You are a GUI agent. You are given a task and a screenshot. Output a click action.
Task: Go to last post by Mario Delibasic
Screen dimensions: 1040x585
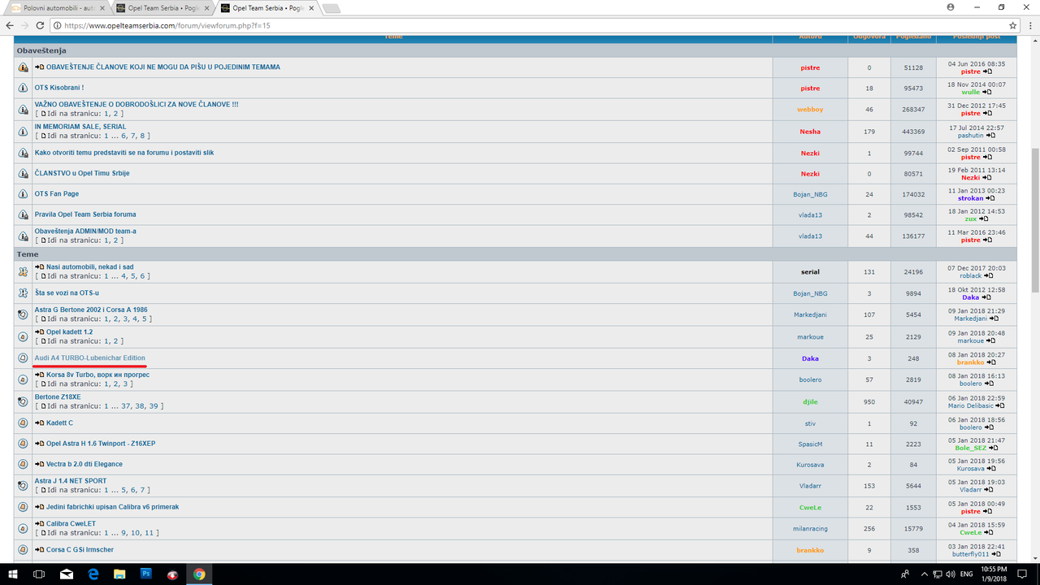pyautogui.click(x=999, y=405)
